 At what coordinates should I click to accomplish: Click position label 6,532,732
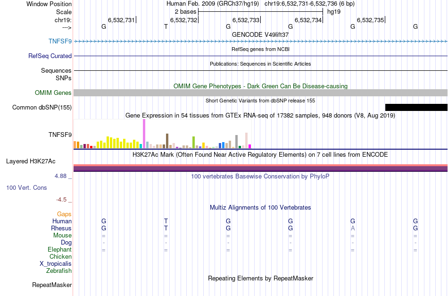183,20
